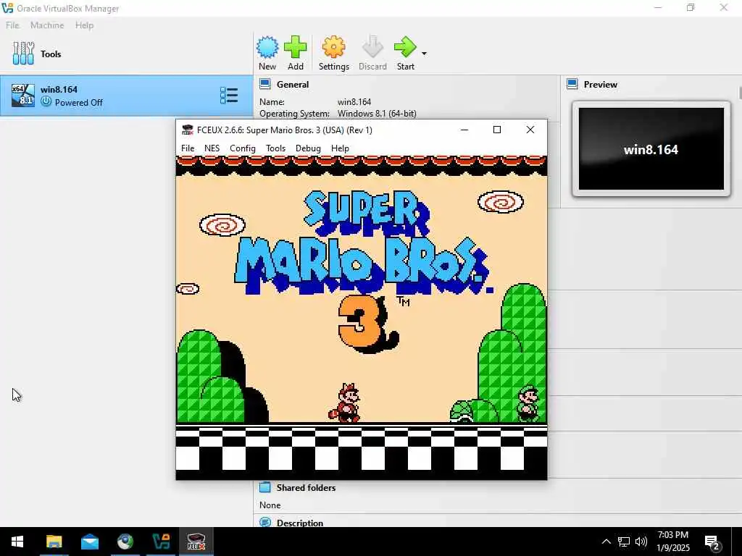
Task: Click the FCEUX title bar icon
Action: (188, 130)
